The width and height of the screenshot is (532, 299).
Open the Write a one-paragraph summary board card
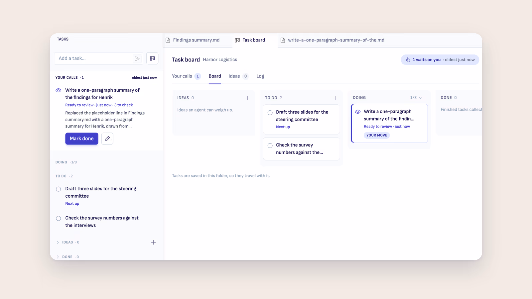point(389,124)
